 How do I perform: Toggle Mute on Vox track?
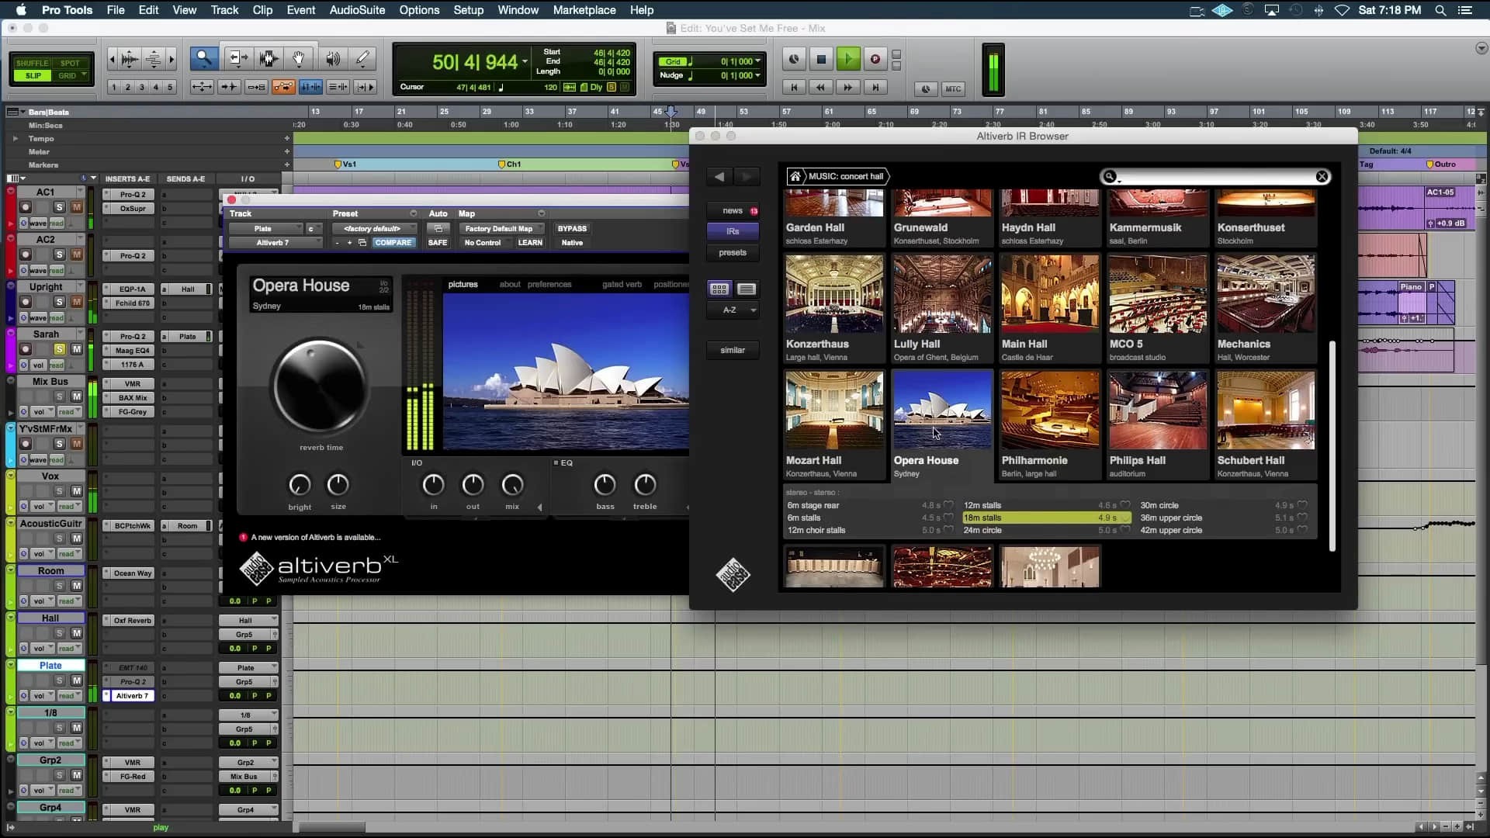tap(76, 491)
